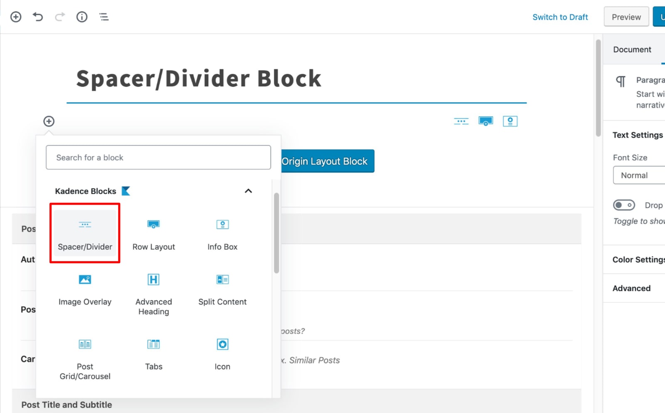This screenshot has width=665, height=413.
Task: Open the content structure info icon
Action: [x=82, y=17]
